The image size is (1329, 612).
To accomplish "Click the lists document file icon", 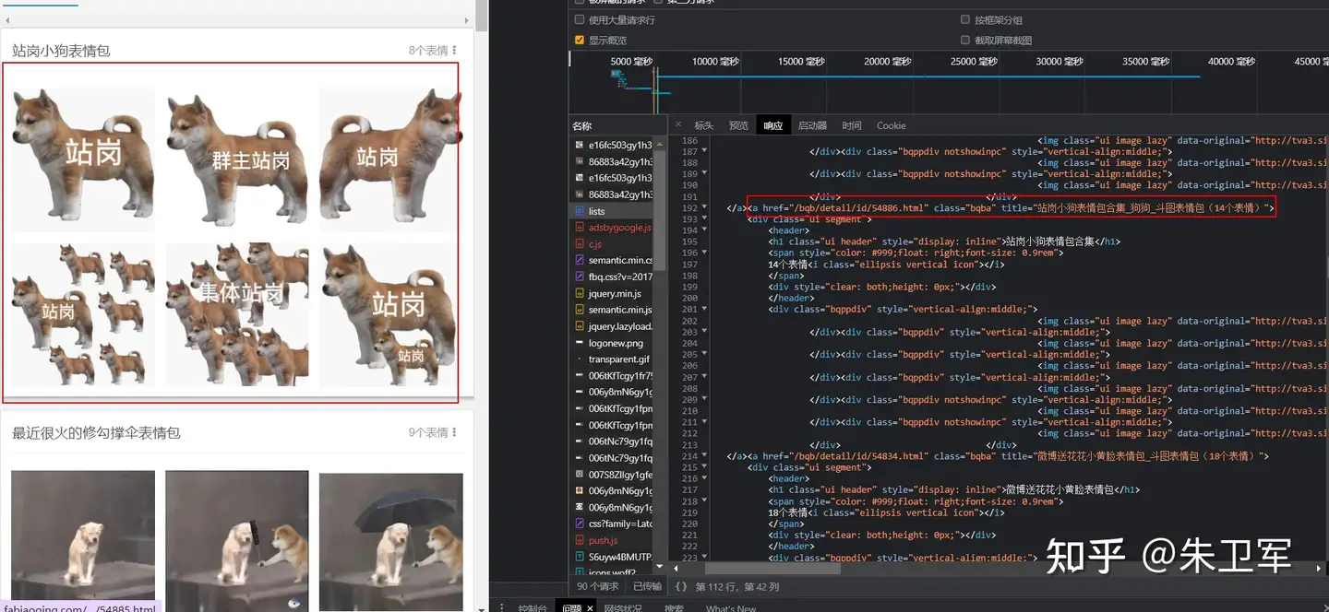I will pyautogui.click(x=579, y=211).
